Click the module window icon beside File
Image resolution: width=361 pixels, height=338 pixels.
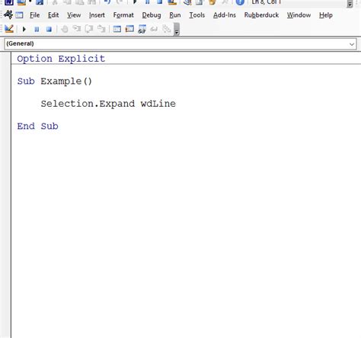pos(19,15)
